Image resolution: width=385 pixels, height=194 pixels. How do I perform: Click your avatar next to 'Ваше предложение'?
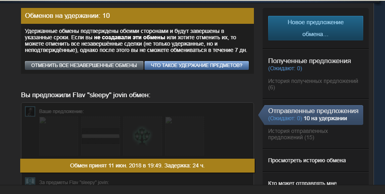pyautogui.click(x=30, y=111)
